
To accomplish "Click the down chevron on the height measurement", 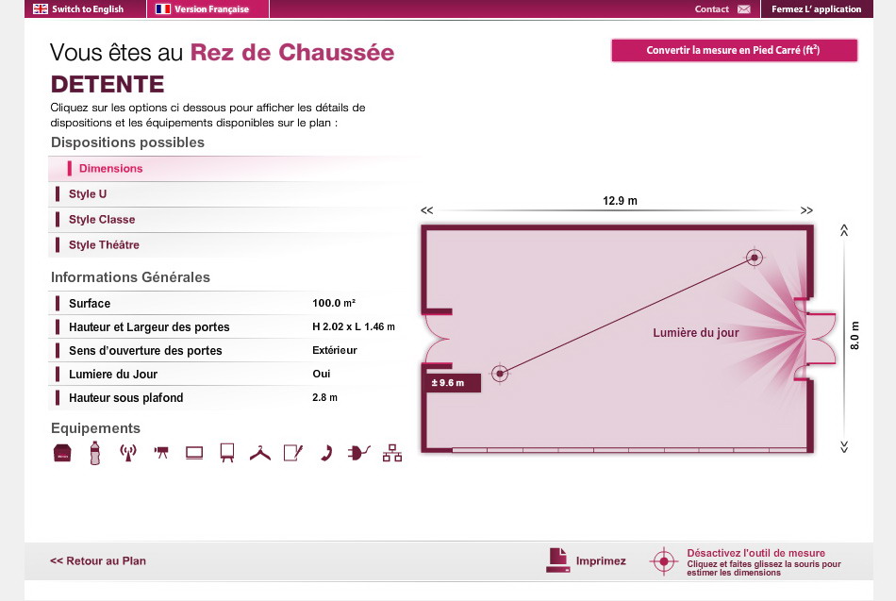I will tap(844, 448).
